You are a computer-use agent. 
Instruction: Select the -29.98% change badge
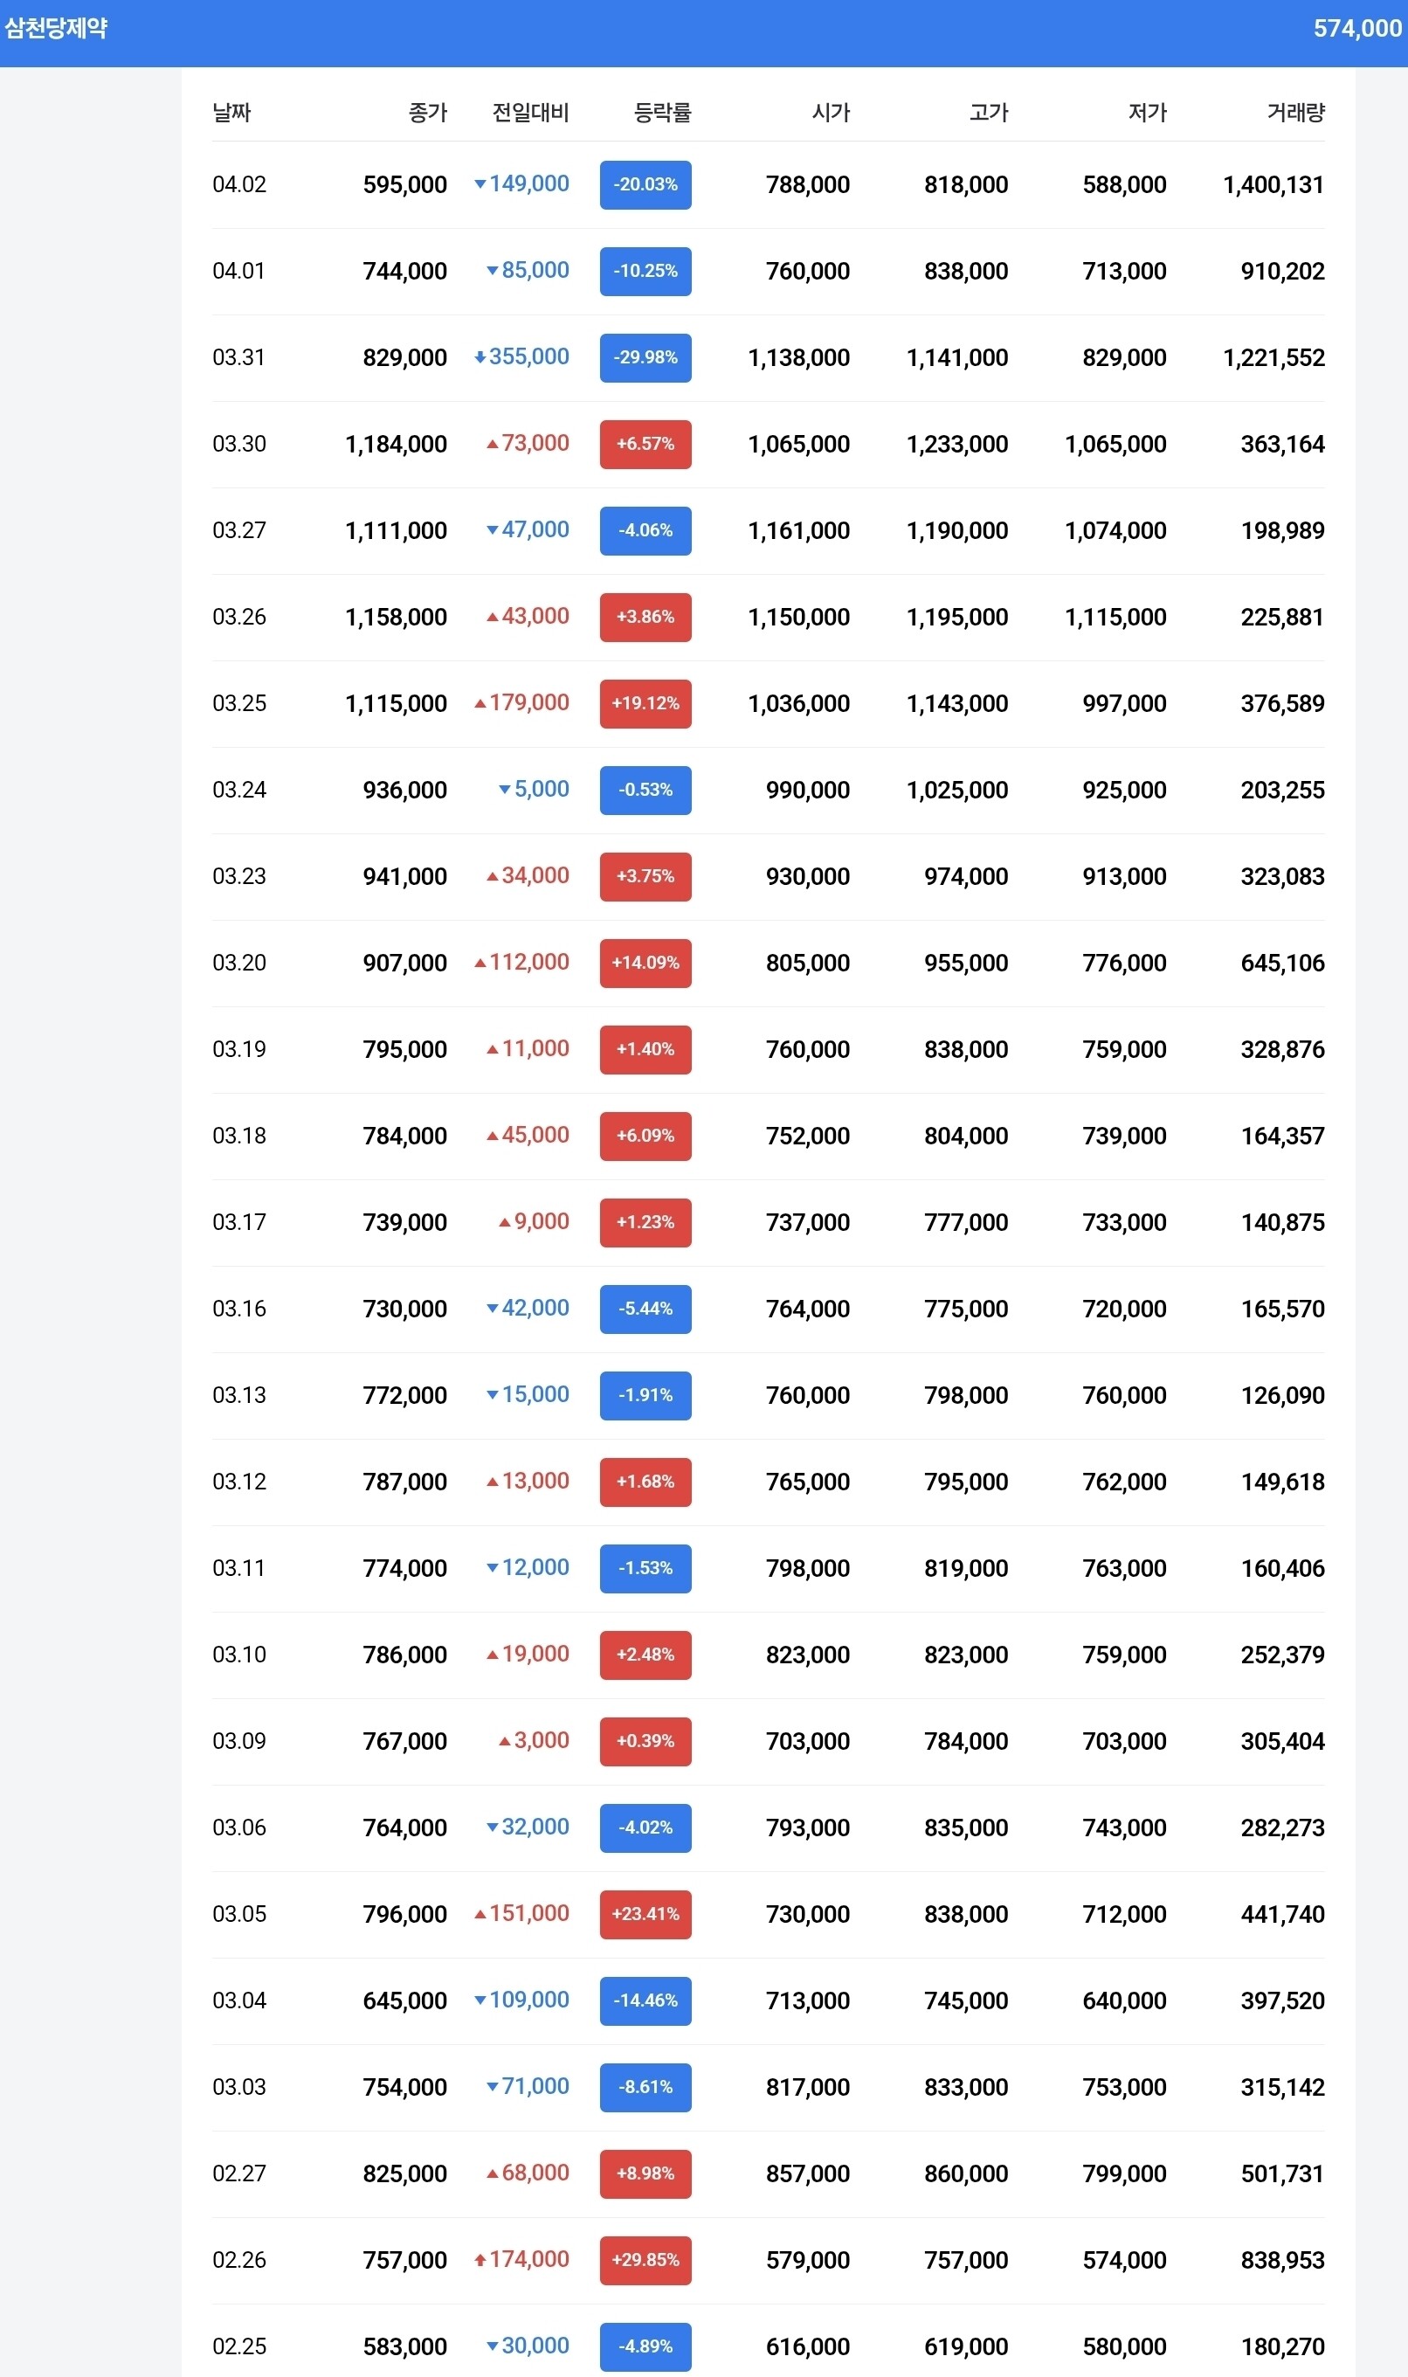(x=645, y=356)
